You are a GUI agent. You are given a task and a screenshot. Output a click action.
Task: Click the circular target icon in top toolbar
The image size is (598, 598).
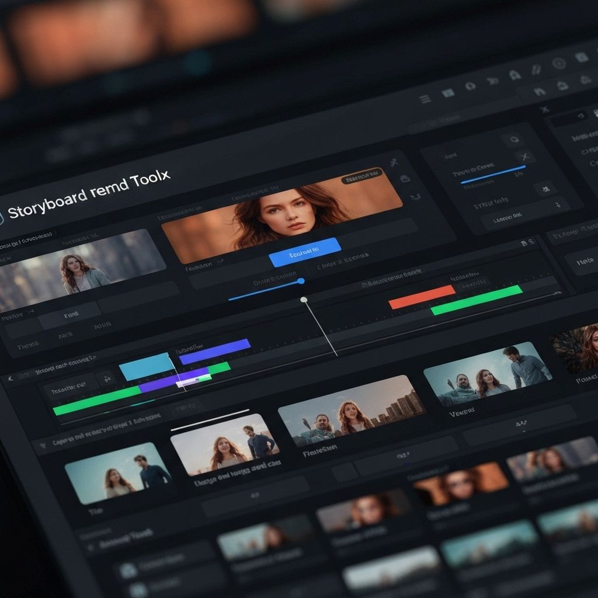click(x=559, y=64)
